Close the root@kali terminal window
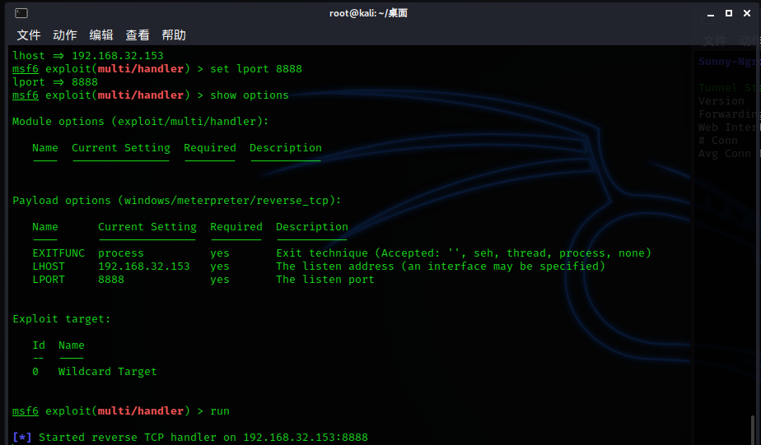 click(747, 13)
